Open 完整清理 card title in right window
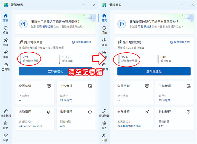 (123, 112)
